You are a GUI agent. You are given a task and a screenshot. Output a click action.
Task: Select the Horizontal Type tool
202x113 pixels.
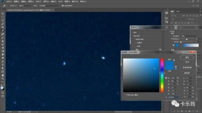(x=3, y=65)
